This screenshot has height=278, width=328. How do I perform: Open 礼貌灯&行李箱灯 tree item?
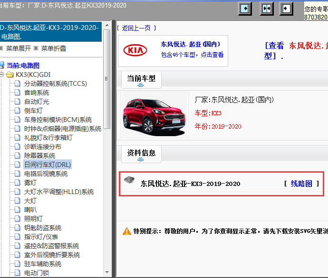pyautogui.click(x=48, y=138)
